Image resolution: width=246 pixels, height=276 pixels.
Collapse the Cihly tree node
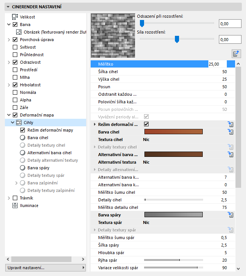tap(12, 123)
